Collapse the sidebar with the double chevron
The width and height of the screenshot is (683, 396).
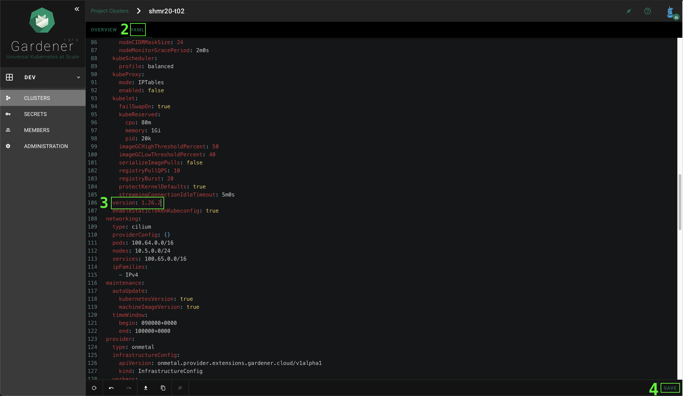77,9
